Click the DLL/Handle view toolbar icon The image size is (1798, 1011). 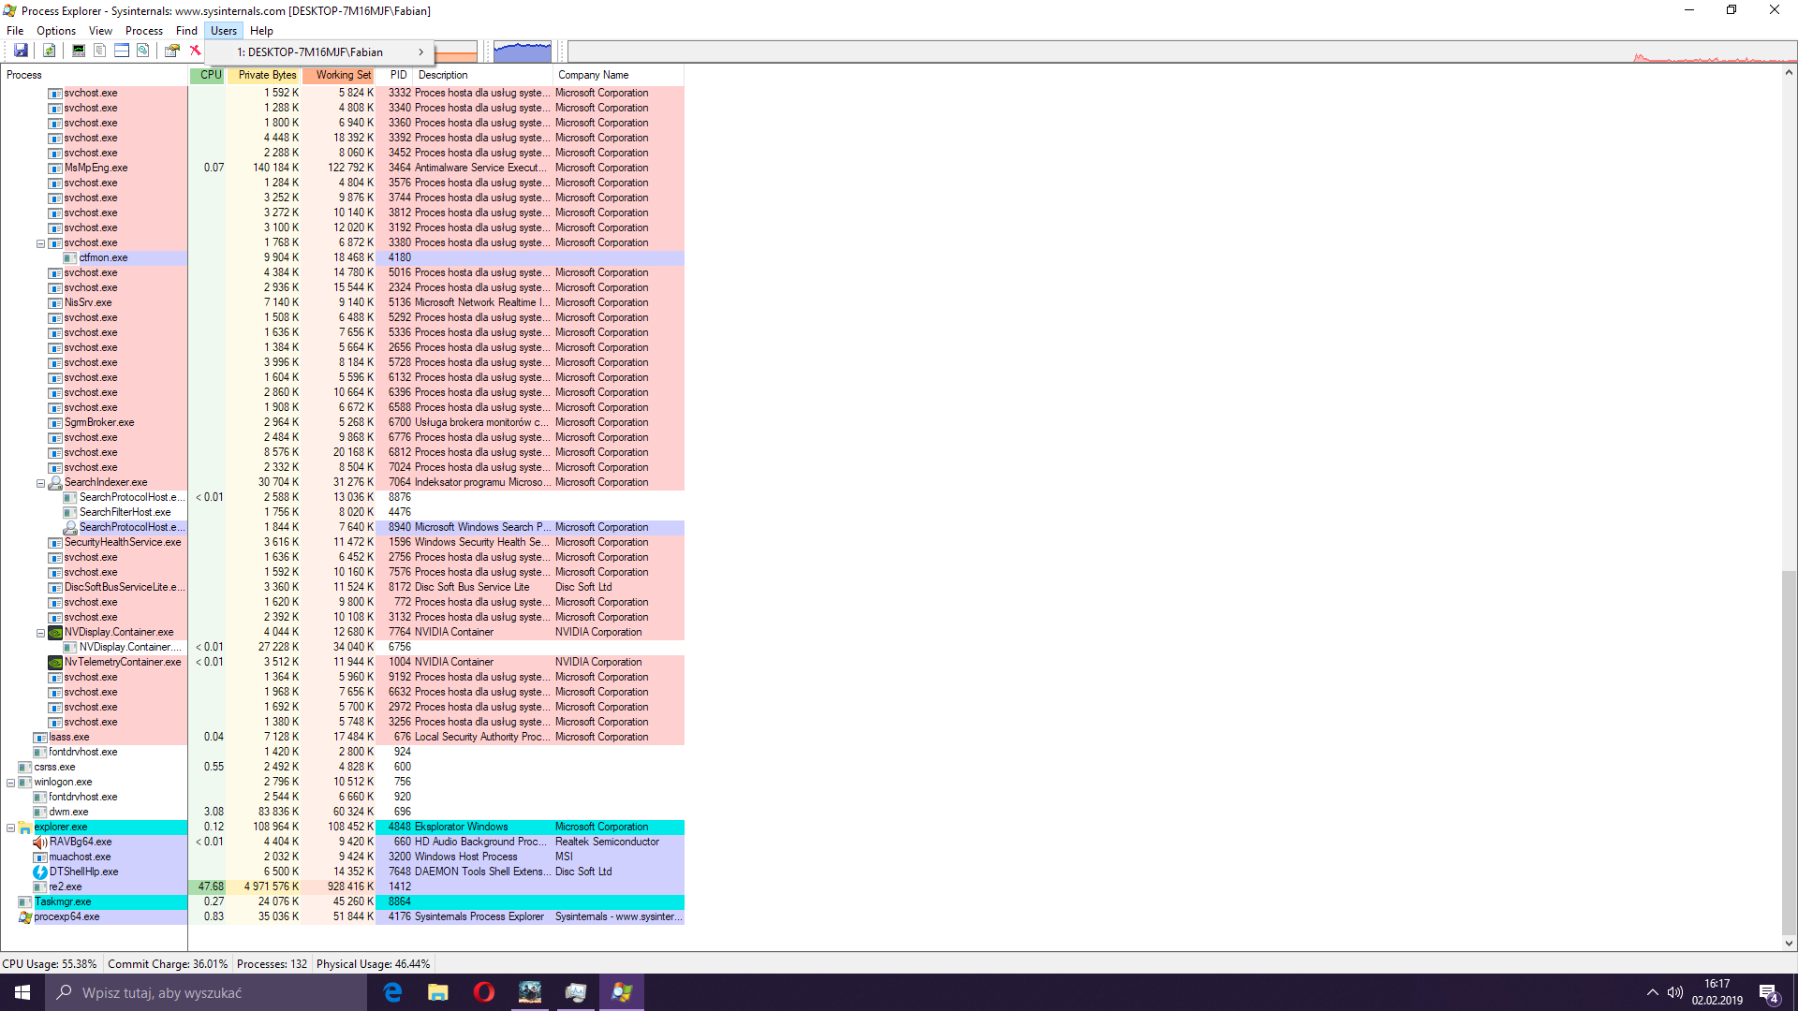(x=143, y=51)
